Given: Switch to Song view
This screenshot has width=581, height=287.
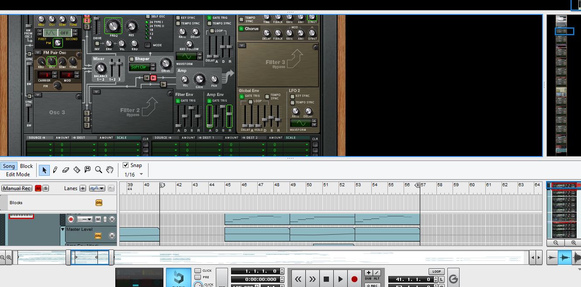Looking at the screenshot, I should point(9,166).
